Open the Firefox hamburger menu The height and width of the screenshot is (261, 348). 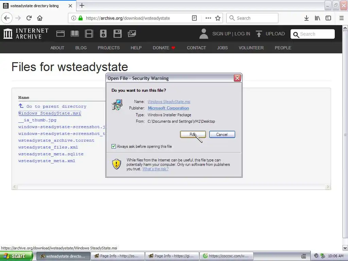[x=342, y=18]
